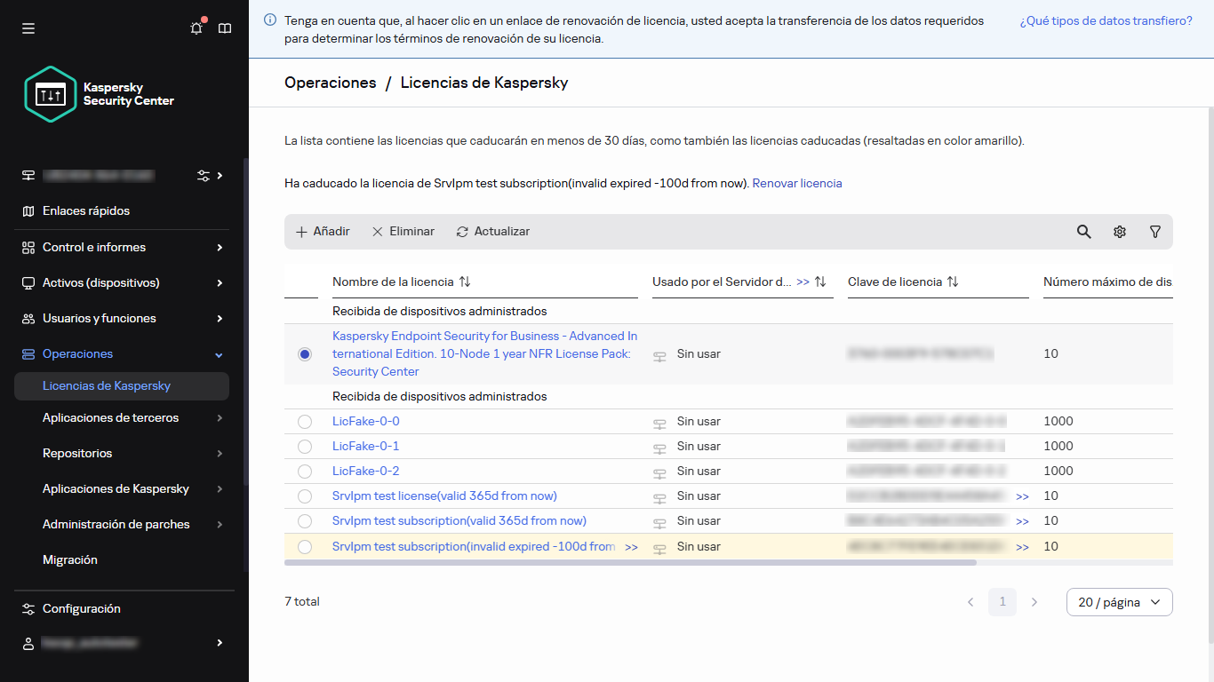
Task: Select the LicFake-0-2 license radio button
Action: point(305,472)
